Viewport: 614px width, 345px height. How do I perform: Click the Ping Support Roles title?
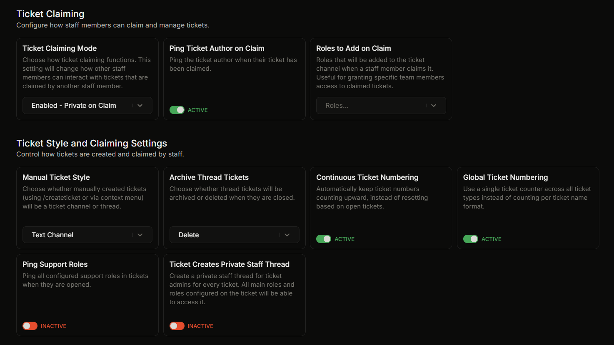[x=55, y=264]
